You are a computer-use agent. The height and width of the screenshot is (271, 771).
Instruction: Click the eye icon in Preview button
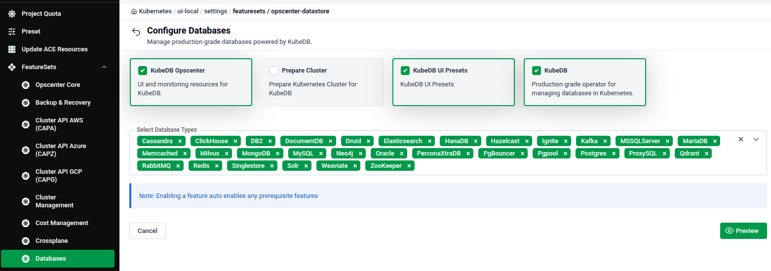point(730,231)
